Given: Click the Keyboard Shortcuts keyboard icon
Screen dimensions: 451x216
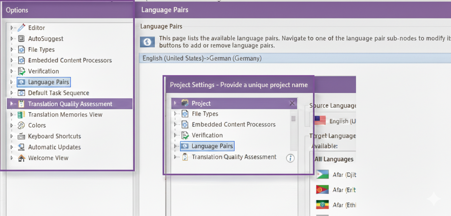Looking at the screenshot, I should click(x=21, y=136).
